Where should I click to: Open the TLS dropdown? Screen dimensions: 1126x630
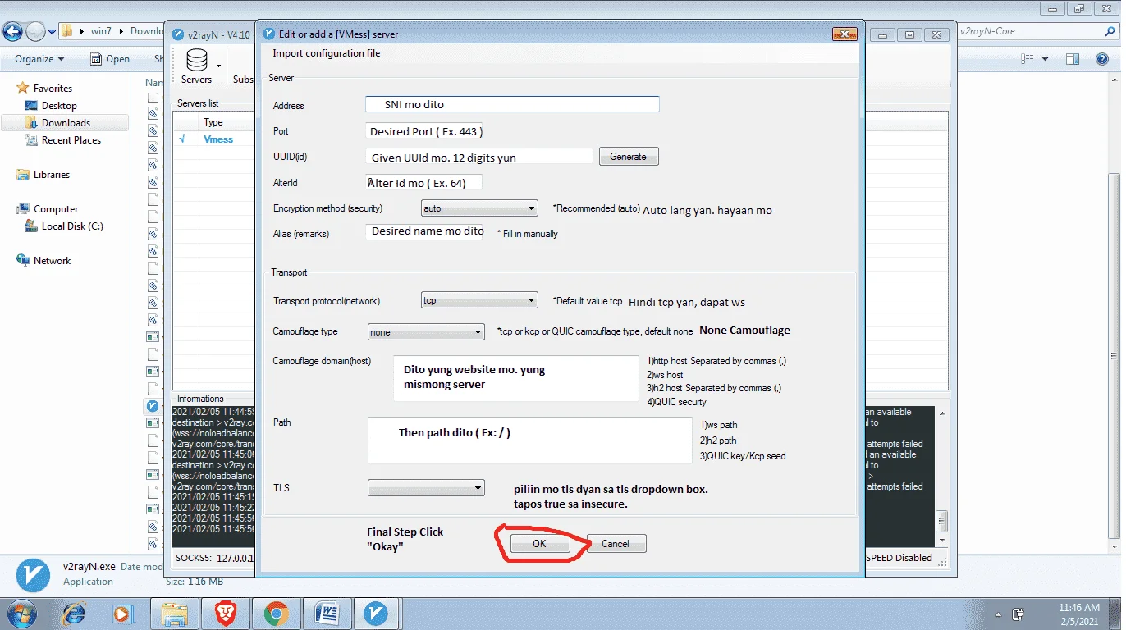pos(426,488)
